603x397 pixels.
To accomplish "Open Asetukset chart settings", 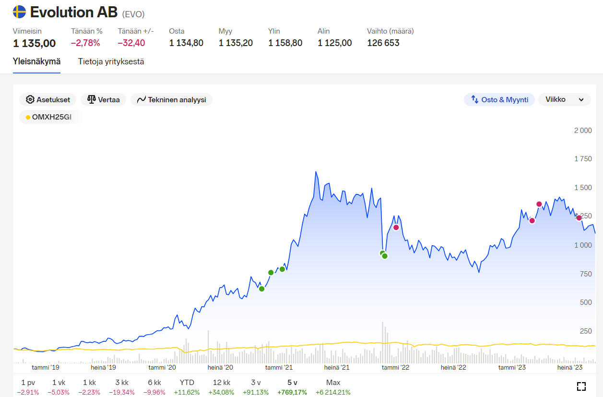I will [x=48, y=100].
